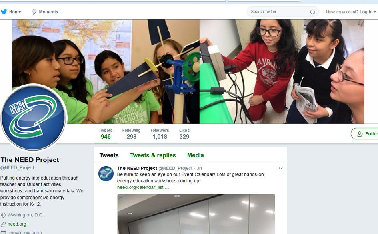
Task: Select the Tweets tab
Action: [x=109, y=155]
